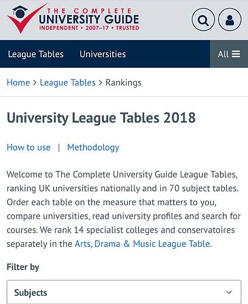Open the user account profile icon
The image size is (248, 304).
230,20
